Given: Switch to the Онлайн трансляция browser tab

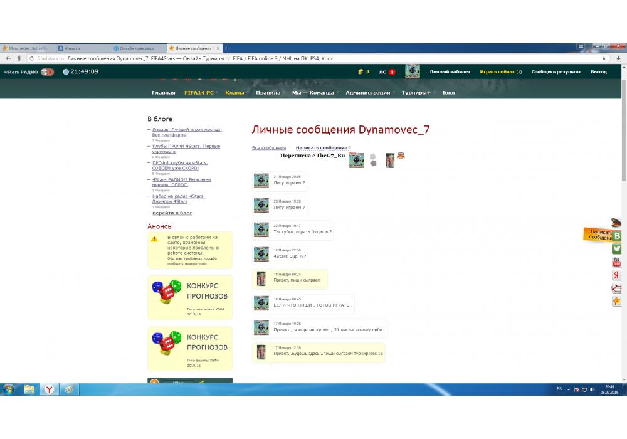Looking at the screenshot, I should [139, 48].
